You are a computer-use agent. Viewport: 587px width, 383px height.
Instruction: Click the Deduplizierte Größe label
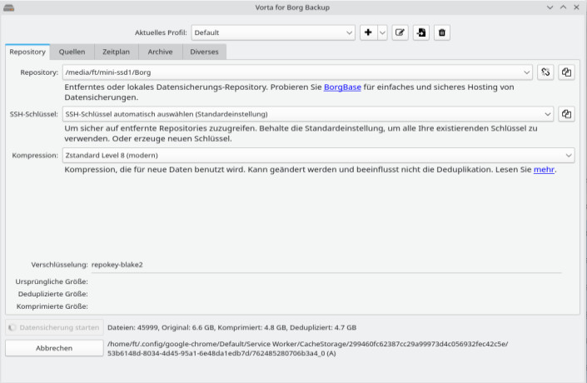pos(52,294)
